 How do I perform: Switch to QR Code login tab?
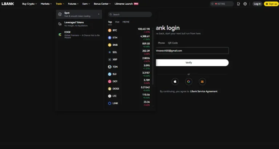coord(173,43)
